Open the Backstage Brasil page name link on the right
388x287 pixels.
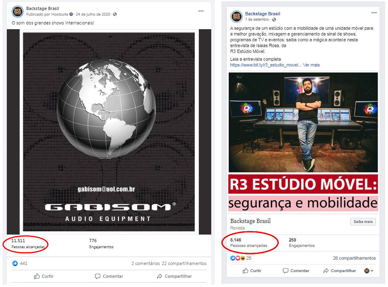tap(263, 14)
